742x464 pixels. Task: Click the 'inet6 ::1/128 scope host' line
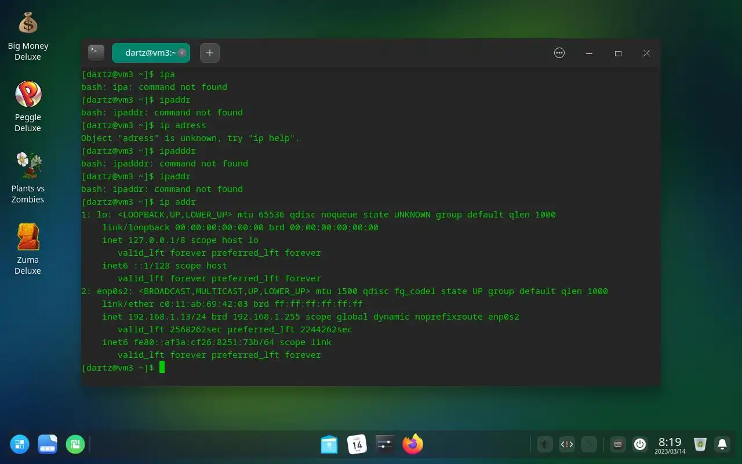point(165,266)
